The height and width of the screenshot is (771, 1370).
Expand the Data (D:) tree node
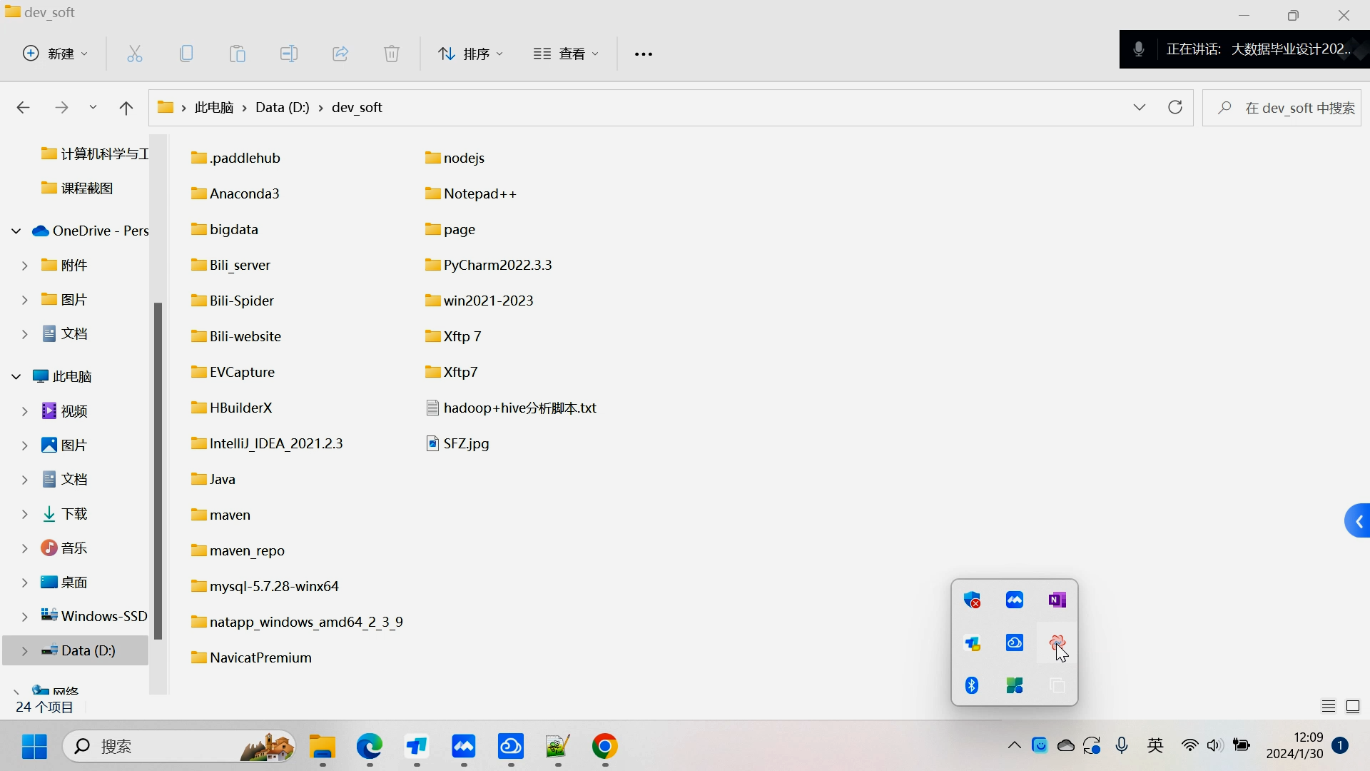[24, 650]
